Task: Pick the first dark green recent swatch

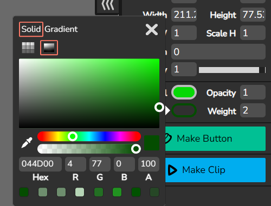Action: point(24,192)
